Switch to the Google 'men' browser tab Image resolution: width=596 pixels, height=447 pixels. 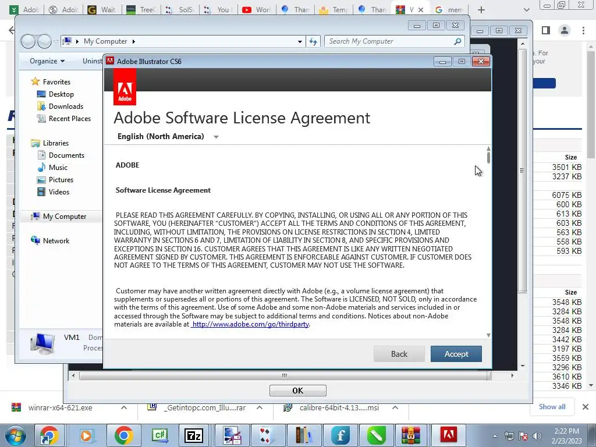pos(449,9)
